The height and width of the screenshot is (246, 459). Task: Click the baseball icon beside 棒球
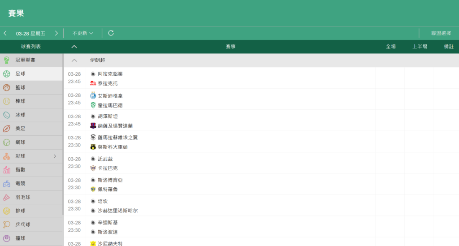pyautogui.click(x=7, y=101)
